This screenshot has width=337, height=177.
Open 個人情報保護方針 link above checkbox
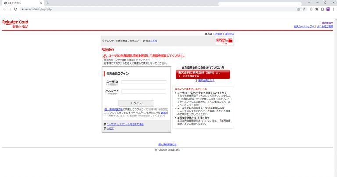tap(114, 110)
